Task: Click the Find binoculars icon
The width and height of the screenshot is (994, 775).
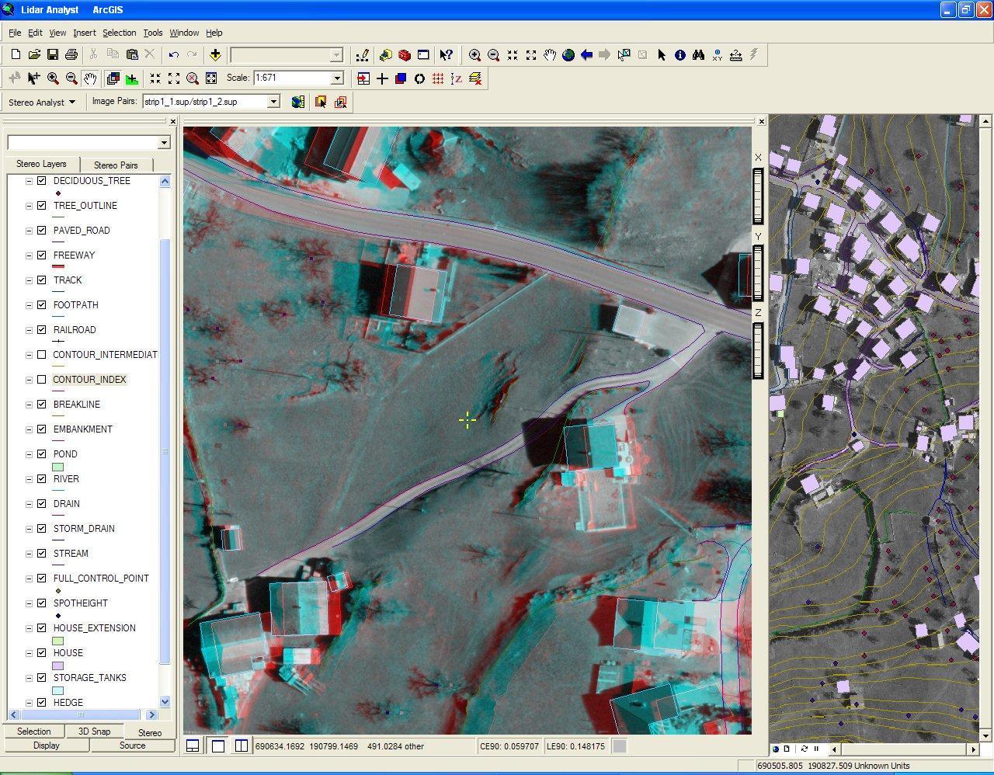Action: (x=698, y=55)
